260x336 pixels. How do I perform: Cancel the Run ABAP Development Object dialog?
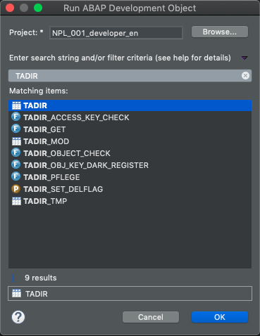pyautogui.click(x=151, y=317)
